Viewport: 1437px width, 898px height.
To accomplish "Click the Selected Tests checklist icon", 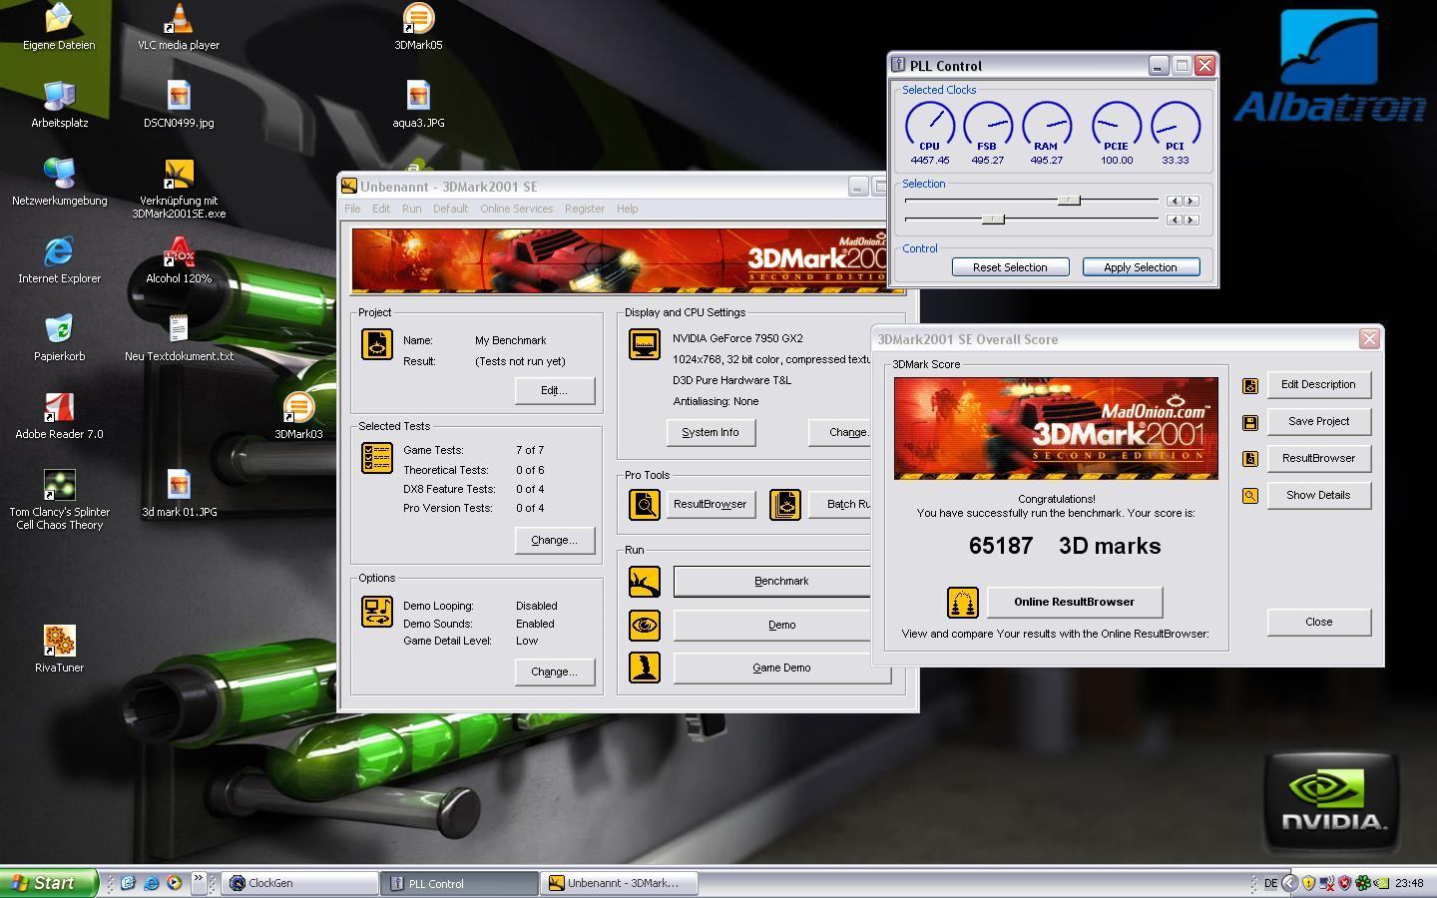I will 377,458.
